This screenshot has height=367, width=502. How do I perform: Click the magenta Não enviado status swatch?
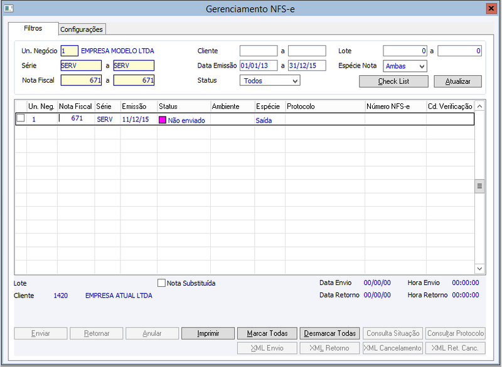[x=163, y=120]
